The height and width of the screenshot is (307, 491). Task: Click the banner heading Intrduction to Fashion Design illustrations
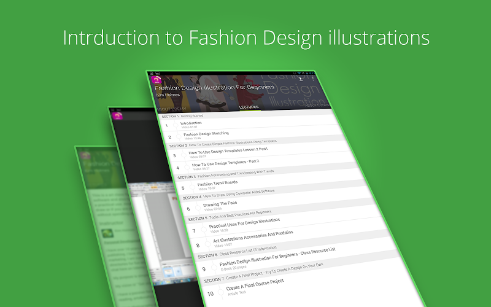coord(246,38)
